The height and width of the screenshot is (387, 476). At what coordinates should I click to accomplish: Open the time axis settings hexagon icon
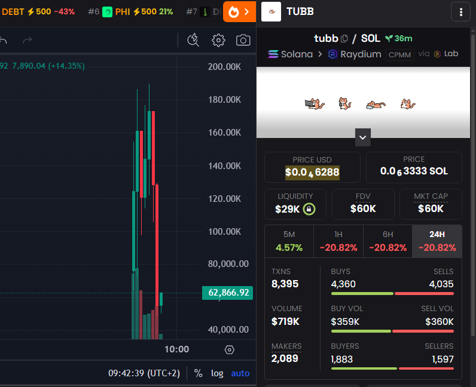pyautogui.click(x=229, y=350)
